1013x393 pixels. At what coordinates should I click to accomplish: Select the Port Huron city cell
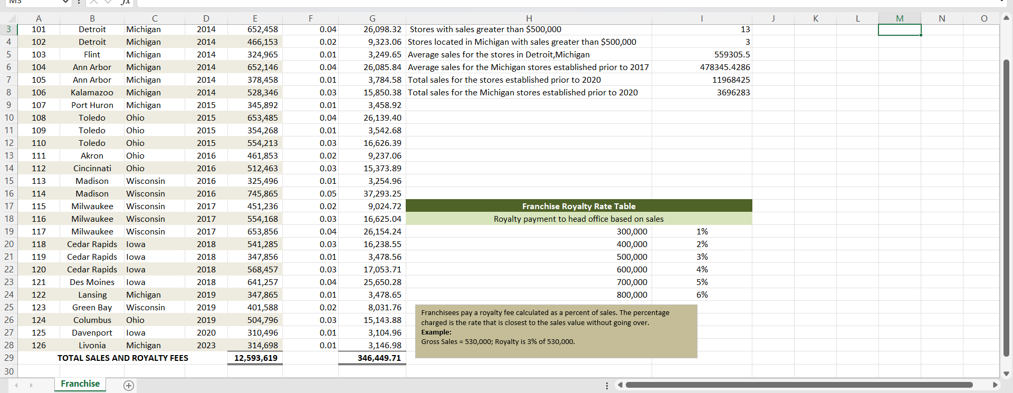pyautogui.click(x=92, y=105)
